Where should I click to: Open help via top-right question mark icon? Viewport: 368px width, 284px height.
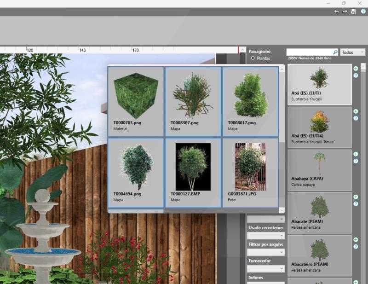[x=363, y=12]
